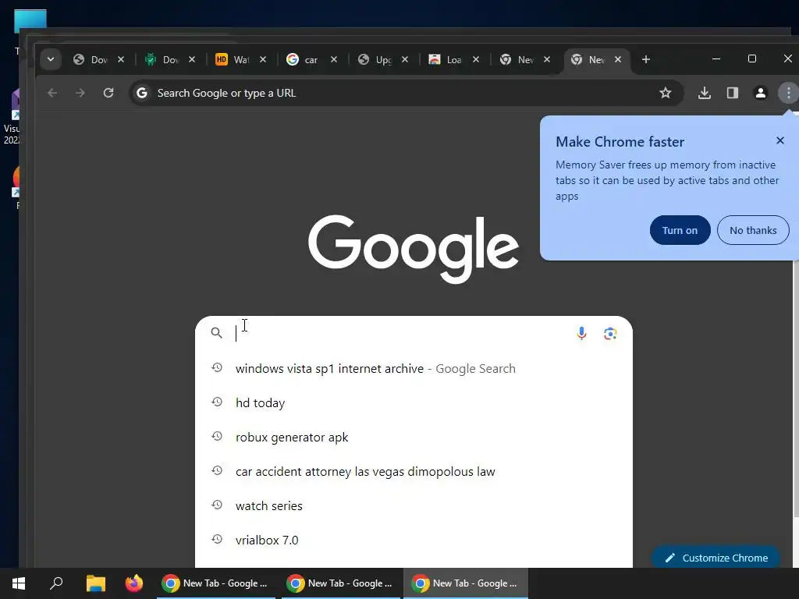
Task: Select the 'robux generator apk' suggestion
Action: (414, 437)
